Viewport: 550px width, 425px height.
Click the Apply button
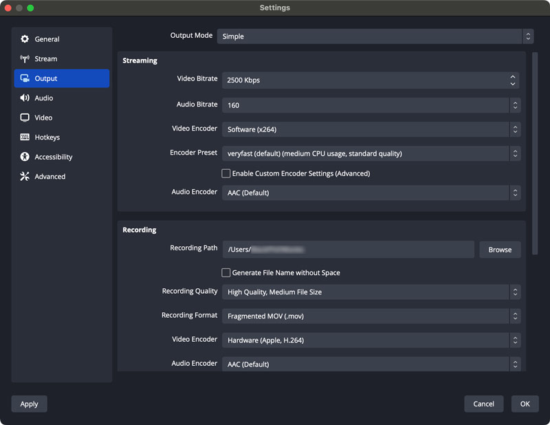point(29,404)
